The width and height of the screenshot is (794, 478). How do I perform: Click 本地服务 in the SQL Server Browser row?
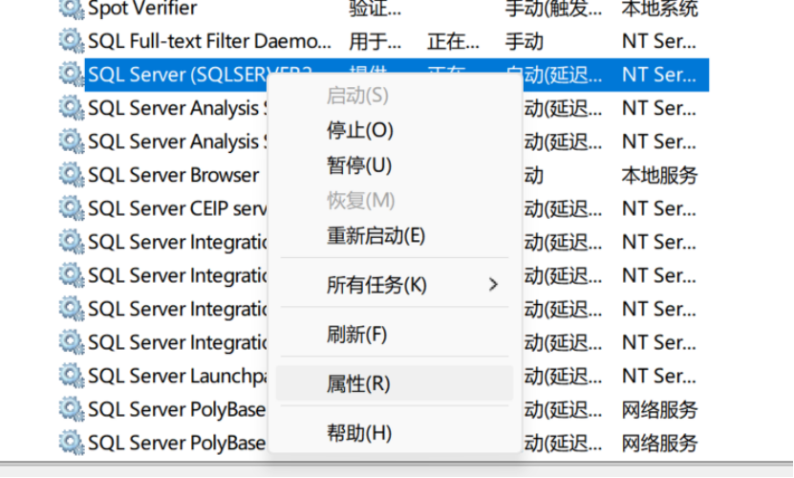[x=660, y=175]
